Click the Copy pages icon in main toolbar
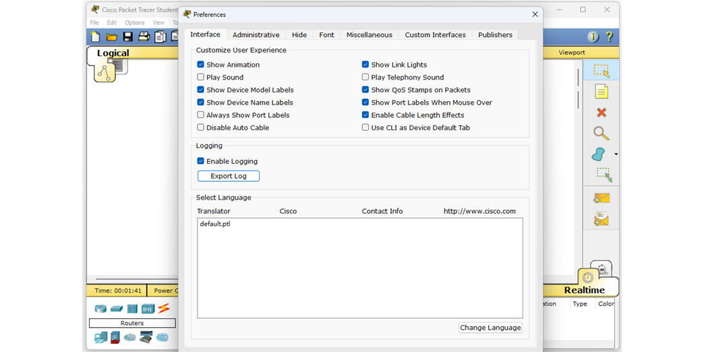 (160, 37)
